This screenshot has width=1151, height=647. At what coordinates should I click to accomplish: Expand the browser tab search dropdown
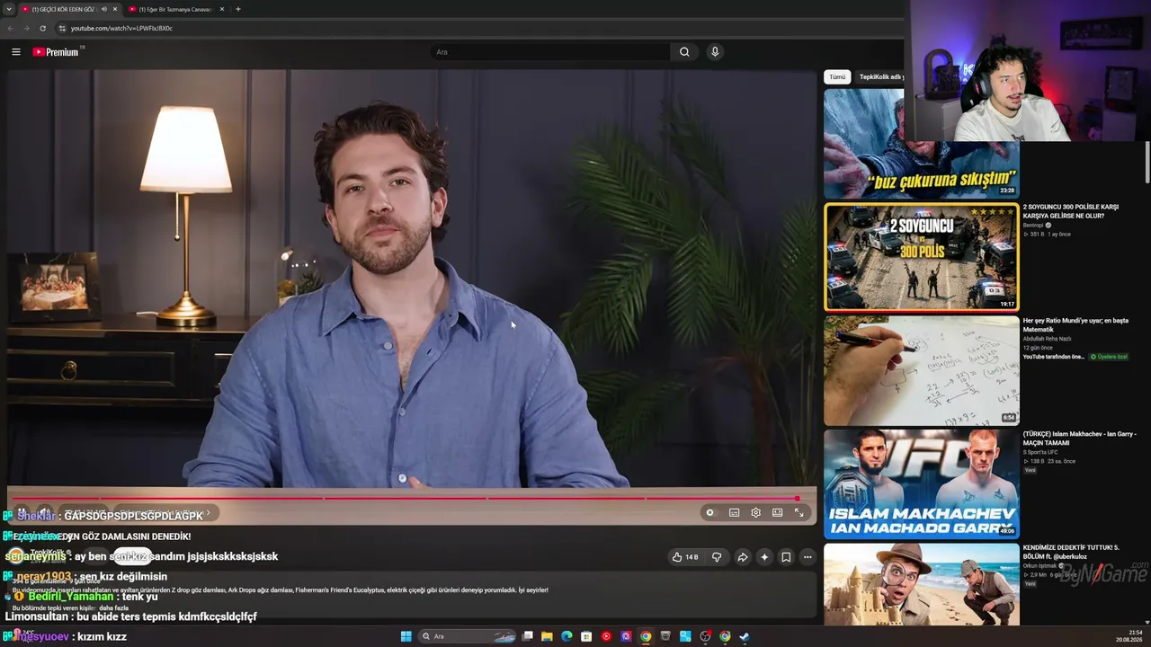[x=8, y=9]
